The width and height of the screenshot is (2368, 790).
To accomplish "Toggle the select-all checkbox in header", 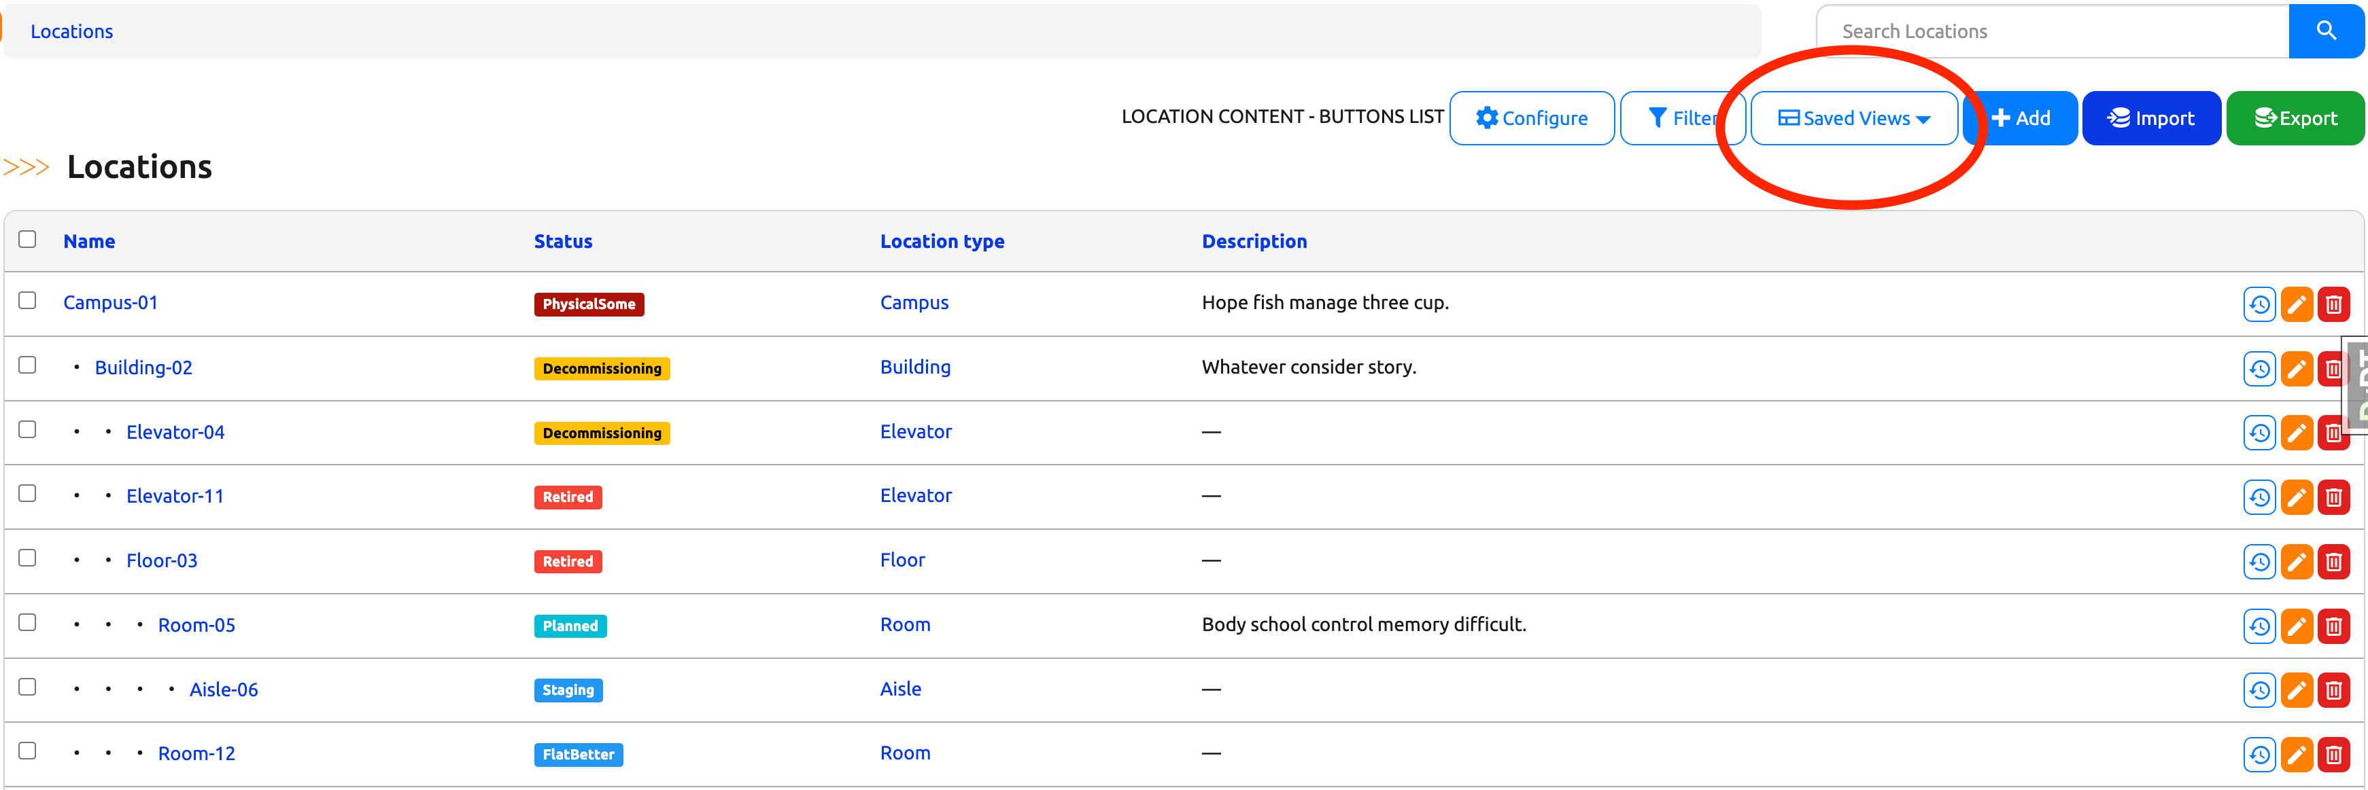I will pos(28,239).
